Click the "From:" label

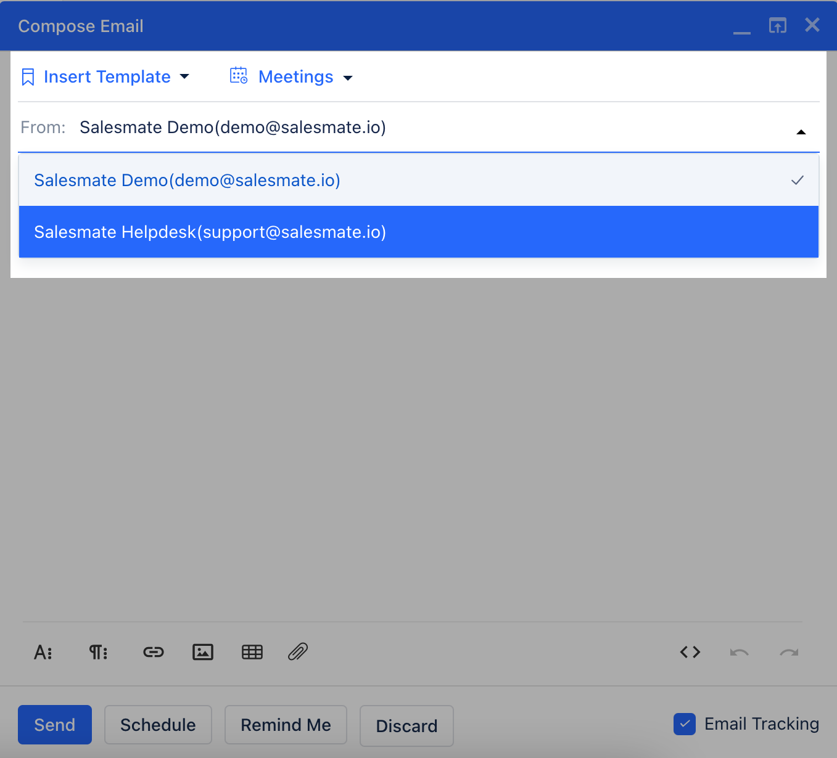pos(43,128)
